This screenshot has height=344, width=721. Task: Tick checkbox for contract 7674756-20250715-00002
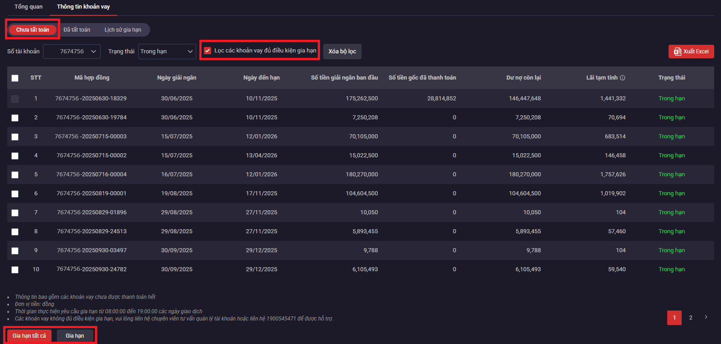coord(15,156)
